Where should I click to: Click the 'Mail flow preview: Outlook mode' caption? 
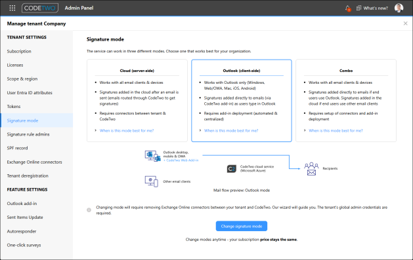(242, 190)
